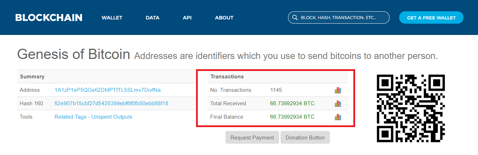Click the Request Payment button
The image size is (478, 155).
[252, 138]
